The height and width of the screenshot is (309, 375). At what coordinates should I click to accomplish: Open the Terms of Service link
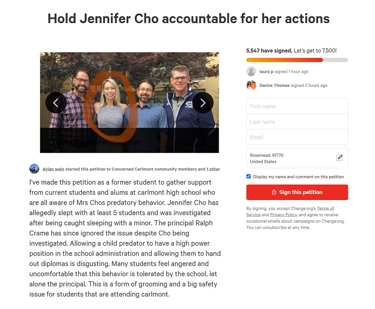pos(325,209)
